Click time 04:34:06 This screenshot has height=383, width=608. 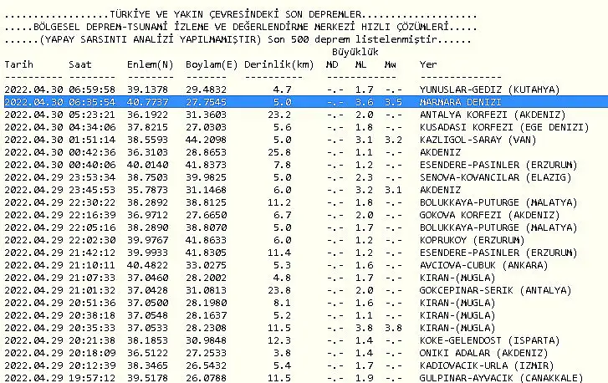pyautogui.click(x=92, y=128)
